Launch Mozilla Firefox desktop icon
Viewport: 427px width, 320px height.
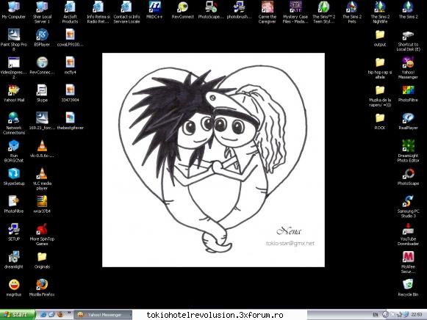pos(42,288)
